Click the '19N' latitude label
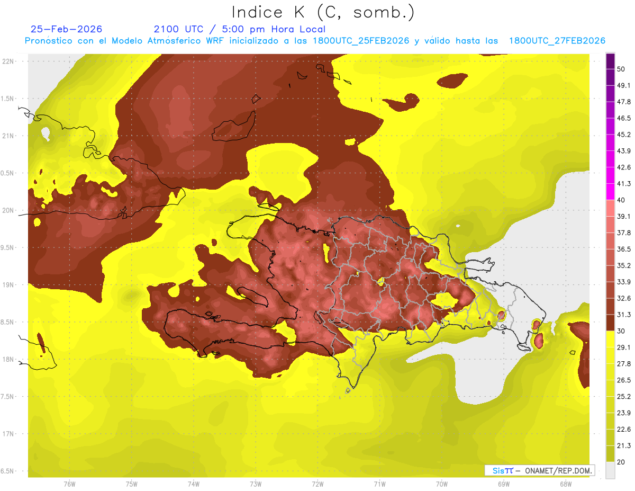This screenshot has height=491, width=635. (x=8, y=285)
